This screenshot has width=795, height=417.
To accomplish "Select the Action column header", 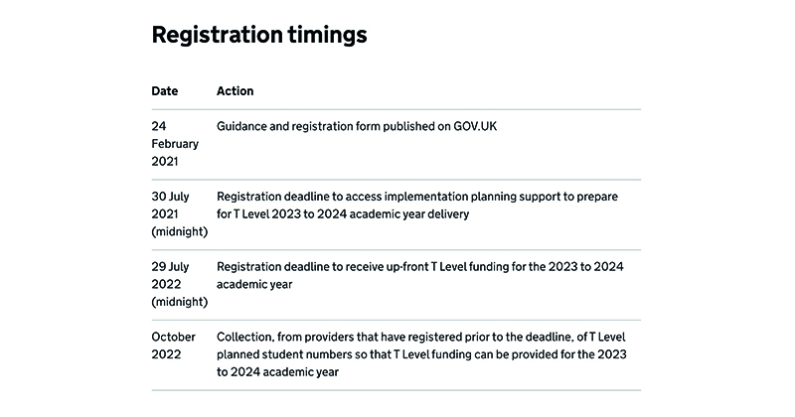I will point(235,91).
